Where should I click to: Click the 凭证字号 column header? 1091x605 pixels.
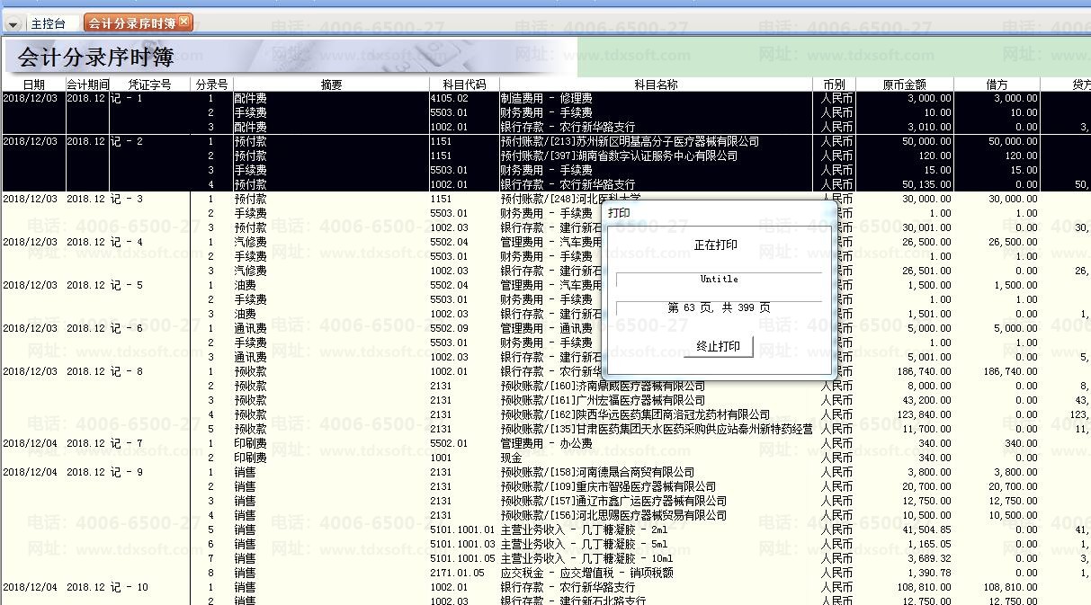149,85
